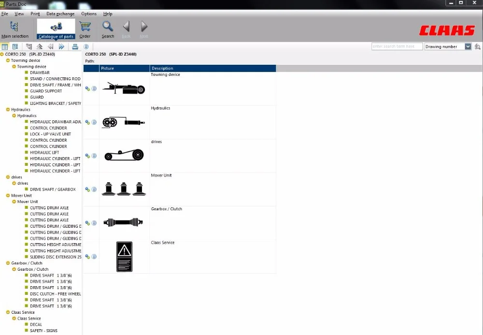Click the blue double-right arrows icon

point(61,46)
